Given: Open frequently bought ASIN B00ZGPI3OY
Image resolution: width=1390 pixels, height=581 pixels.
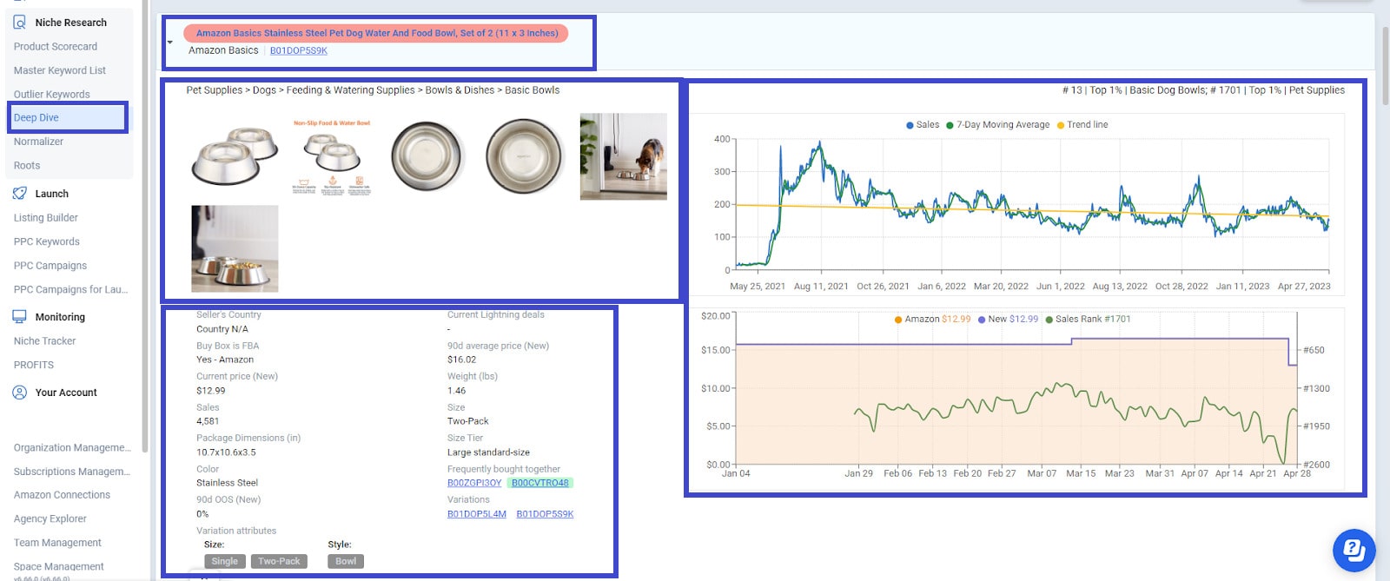Looking at the screenshot, I should click(x=474, y=483).
